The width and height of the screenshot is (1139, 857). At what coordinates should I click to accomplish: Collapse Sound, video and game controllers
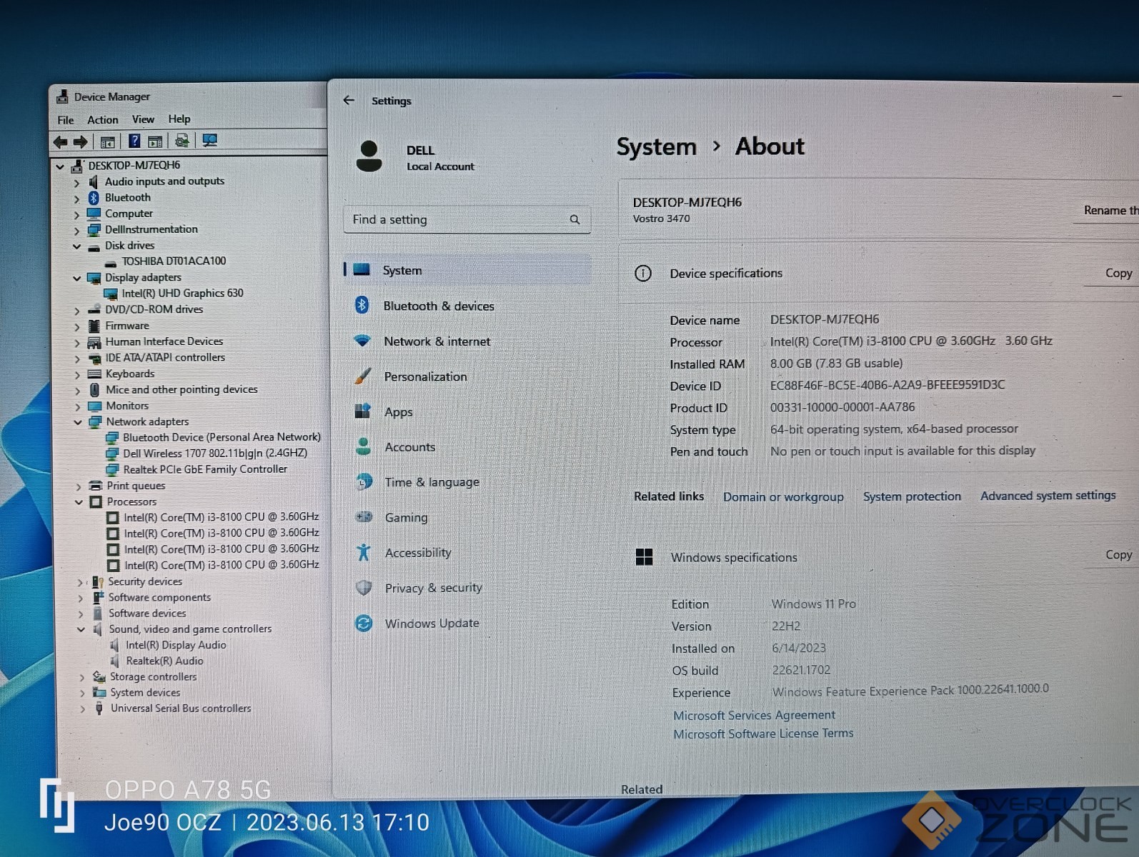point(81,630)
